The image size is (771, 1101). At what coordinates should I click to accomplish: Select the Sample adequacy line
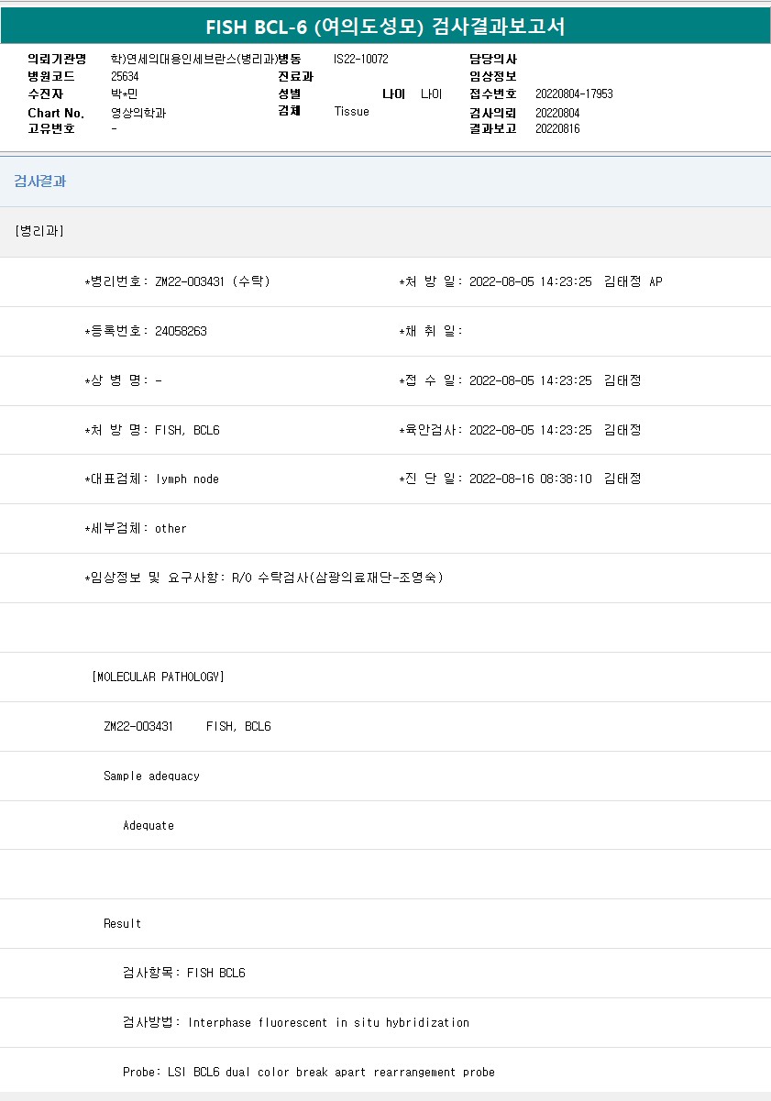[x=151, y=776]
